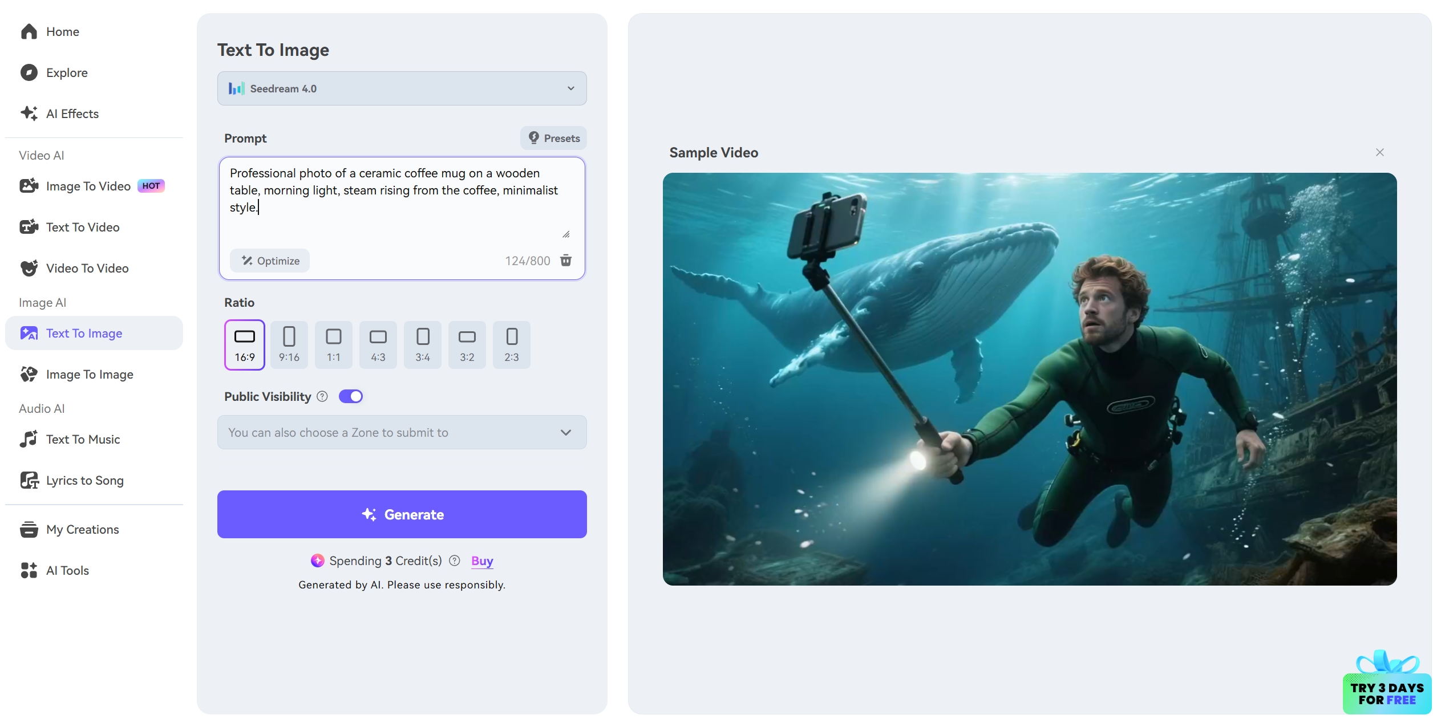Image resolution: width=1441 pixels, height=727 pixels.
Task: Open the AI Tools grid icon
Action: [29, 570]
